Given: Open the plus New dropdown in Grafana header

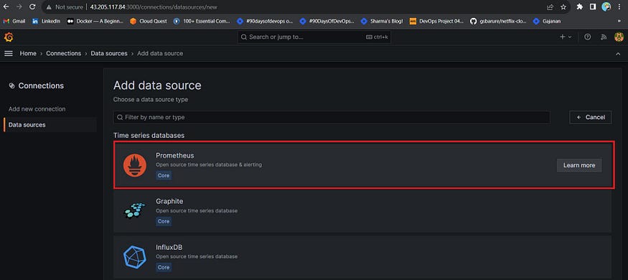Looking at the screenshot, I should pos(566,37).
